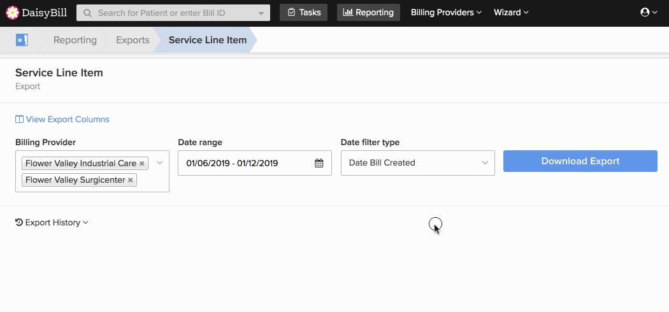Click the DaisyBill flower logo
This screenshot has width=669, height=312.
12,13
